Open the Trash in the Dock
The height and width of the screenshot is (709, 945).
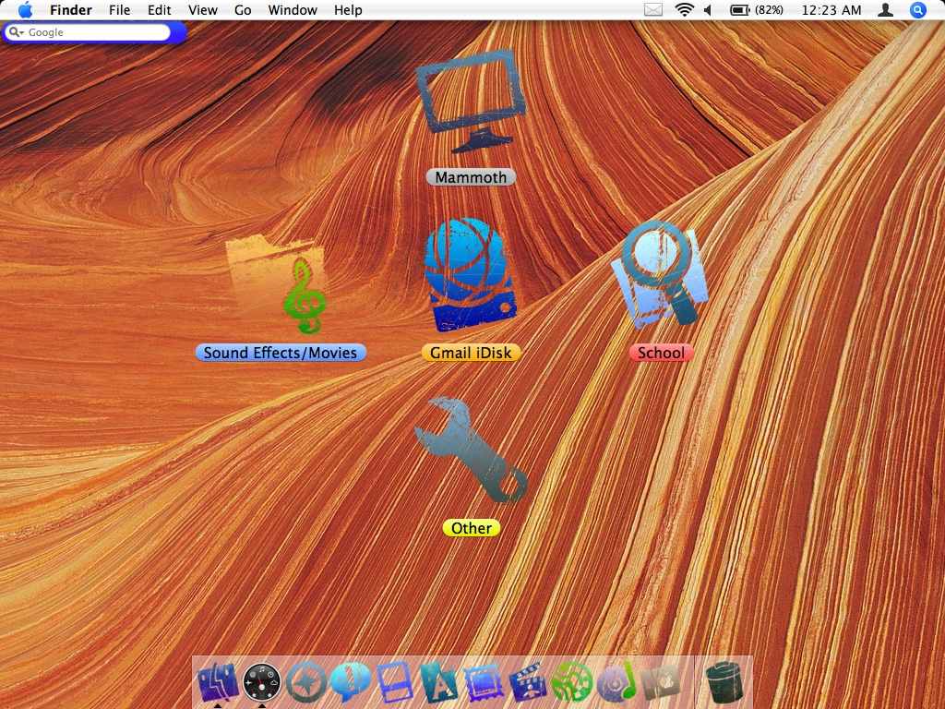pos(724,682)
